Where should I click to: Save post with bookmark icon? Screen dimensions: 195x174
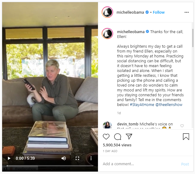(x=186, y=137)
